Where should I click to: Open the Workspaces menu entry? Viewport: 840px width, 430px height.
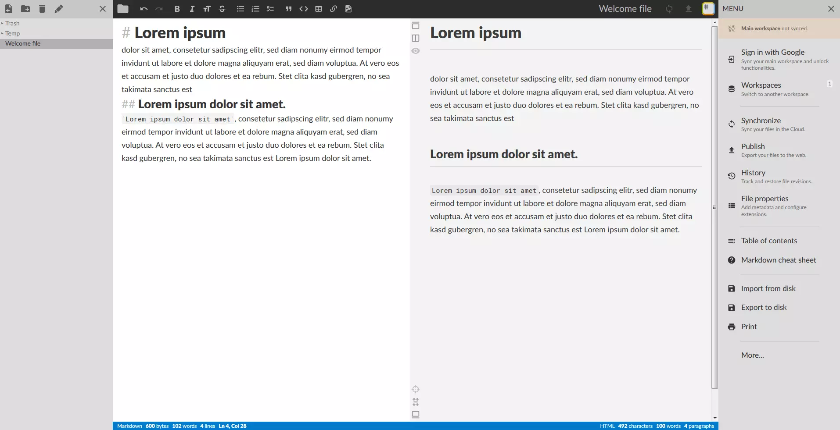[x=779, y=89]
